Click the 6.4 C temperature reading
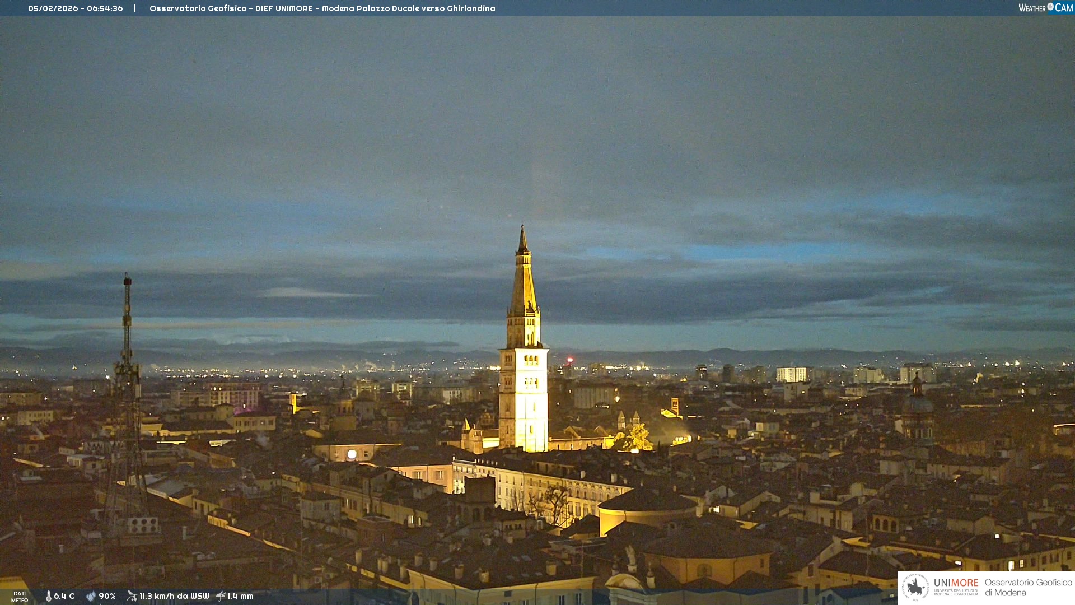Screen dimensions: 1075x605 pos(64,596)
